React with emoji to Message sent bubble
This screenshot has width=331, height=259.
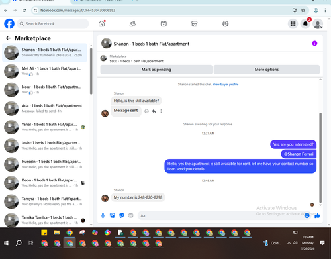click(146, 111)
